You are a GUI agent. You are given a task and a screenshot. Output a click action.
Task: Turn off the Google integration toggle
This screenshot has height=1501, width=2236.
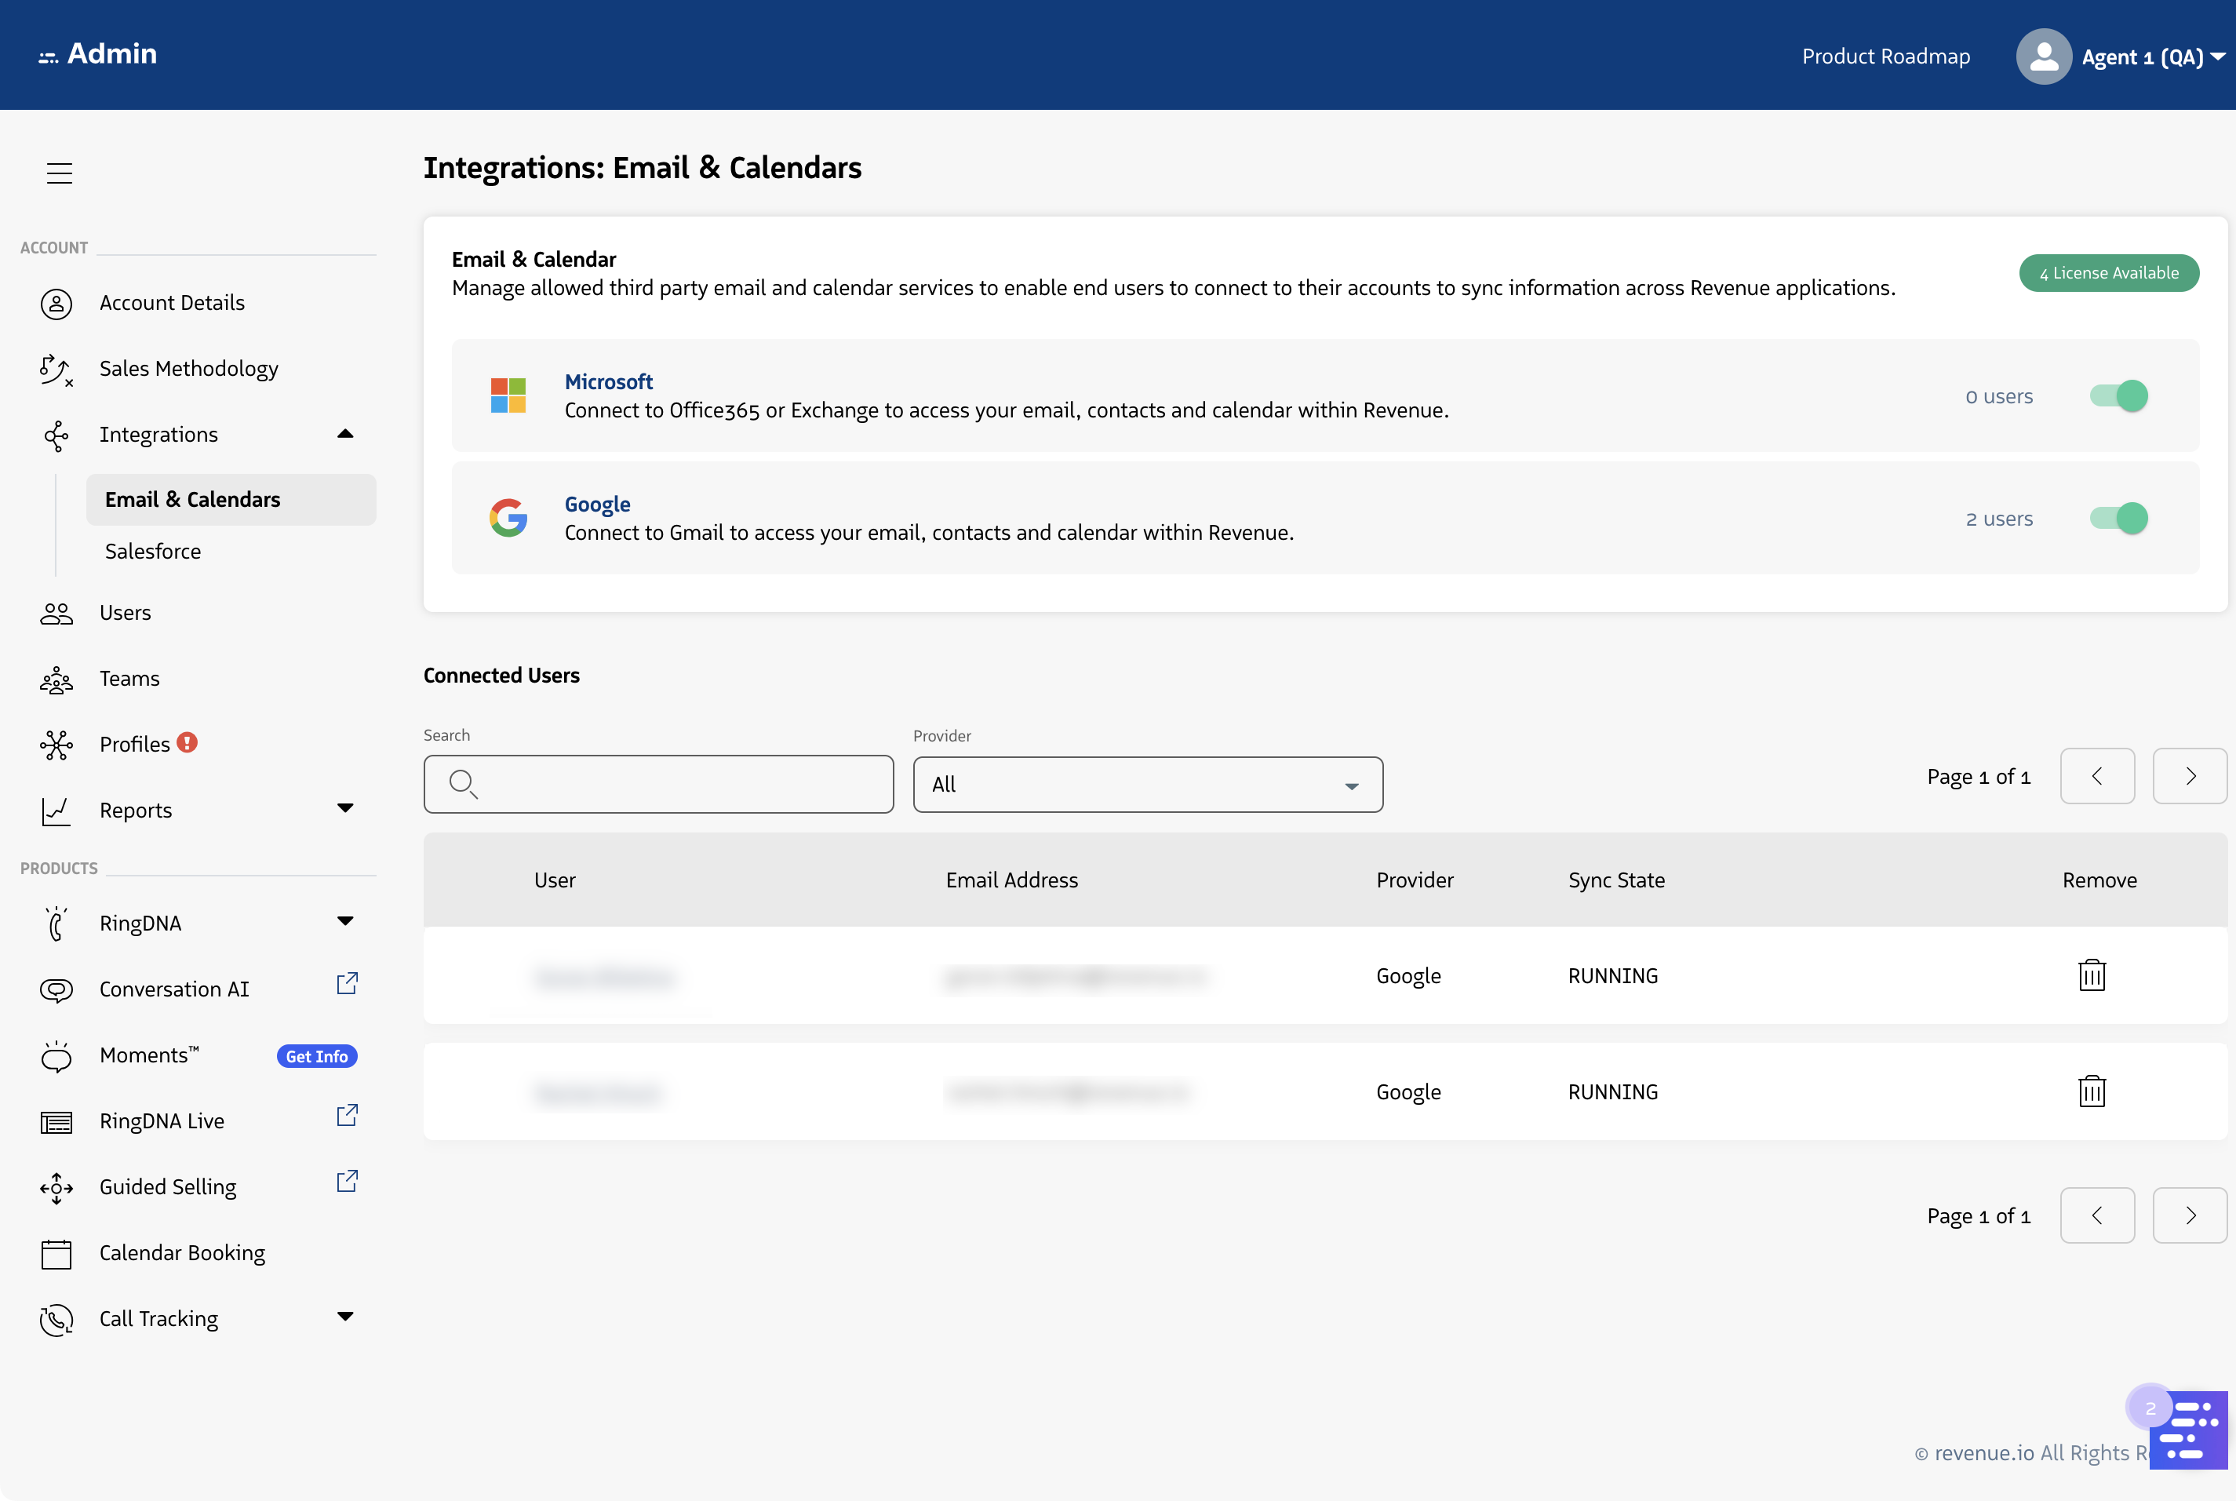click(x=2118, y=519)
